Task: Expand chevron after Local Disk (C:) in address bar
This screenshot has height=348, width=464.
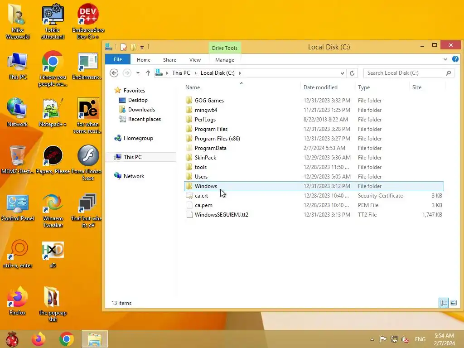Action: pyautogui.click(x=240, y=73)
